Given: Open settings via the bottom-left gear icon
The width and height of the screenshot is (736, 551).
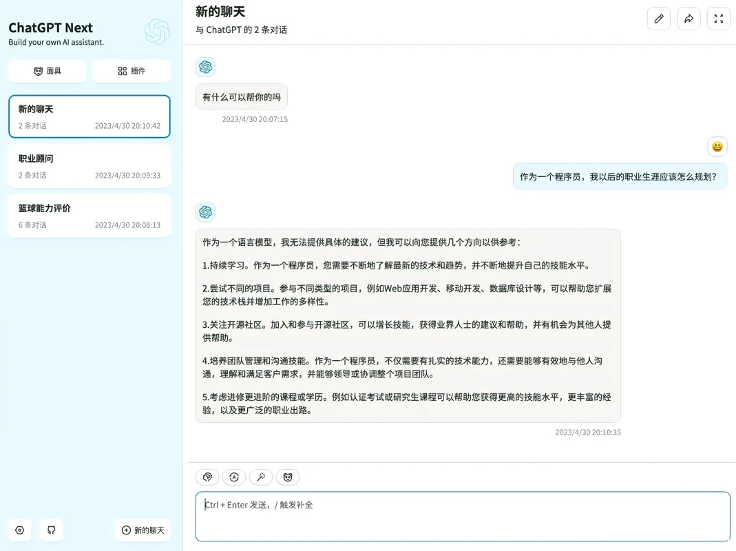Looking at the screenshot, I should [x=20, y=530].
